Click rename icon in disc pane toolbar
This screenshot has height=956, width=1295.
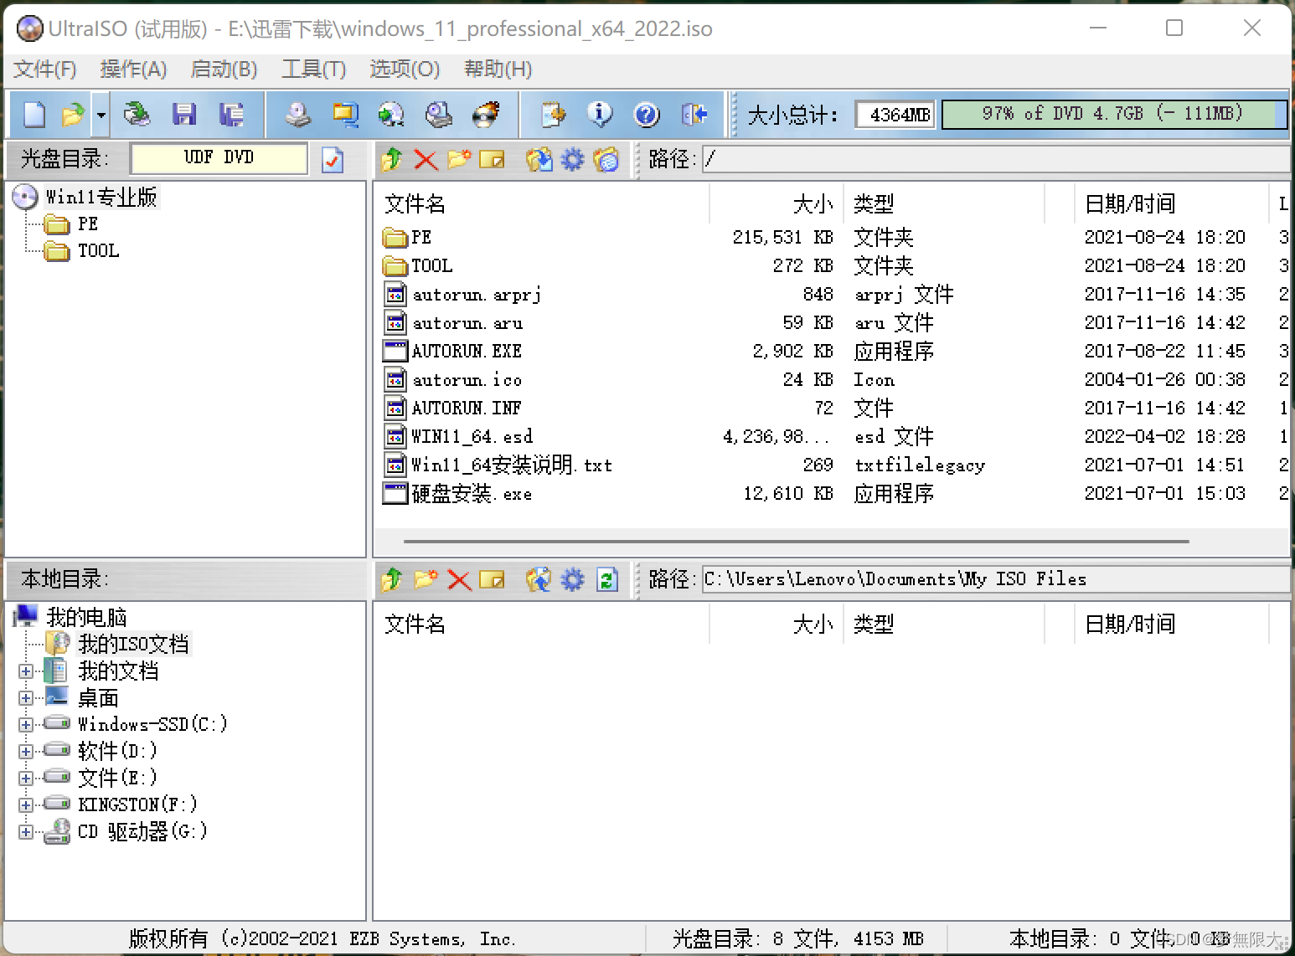click(x=492, y=159)
